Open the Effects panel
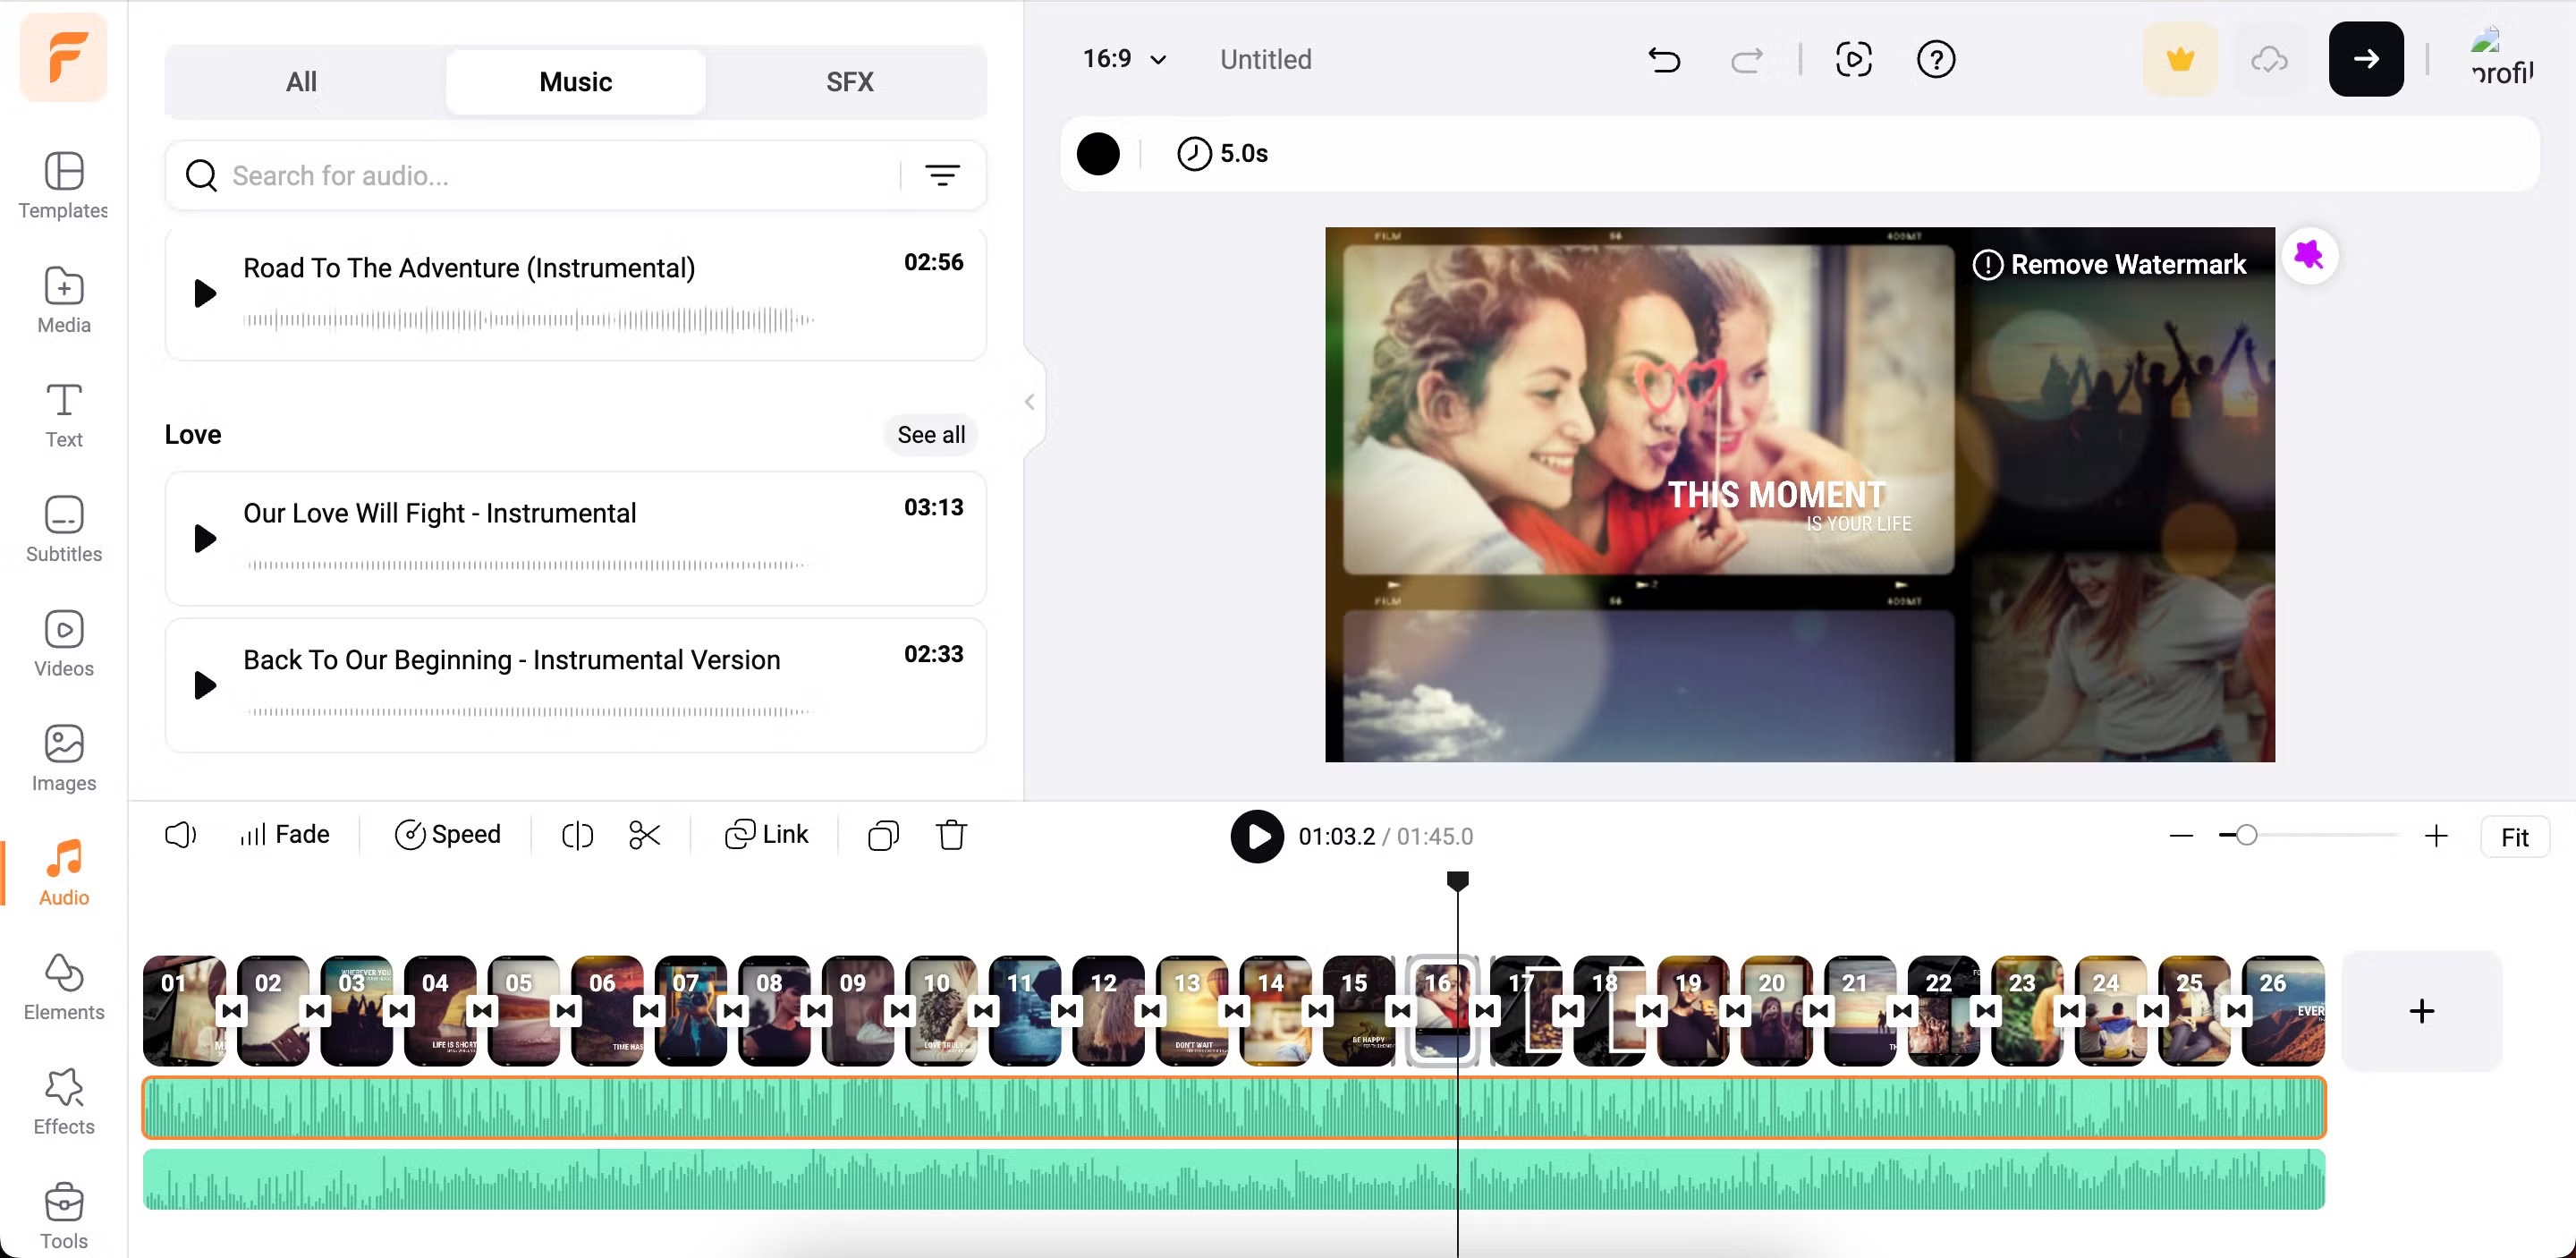Image resolution: width=2576 pixels, height=1258 pixels. click(63, 1100)
